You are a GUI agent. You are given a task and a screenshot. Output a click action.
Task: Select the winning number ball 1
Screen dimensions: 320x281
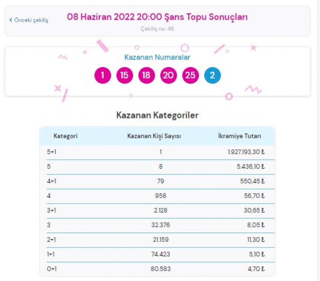click(x=103, y=75)
